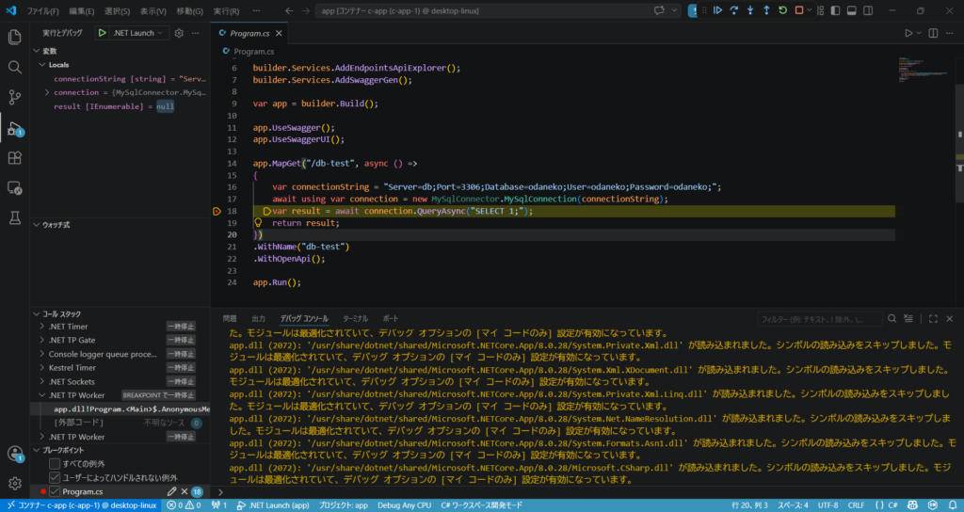Open the Run and Debug view icon
This screenshot has width=964, height=512.
15,129
